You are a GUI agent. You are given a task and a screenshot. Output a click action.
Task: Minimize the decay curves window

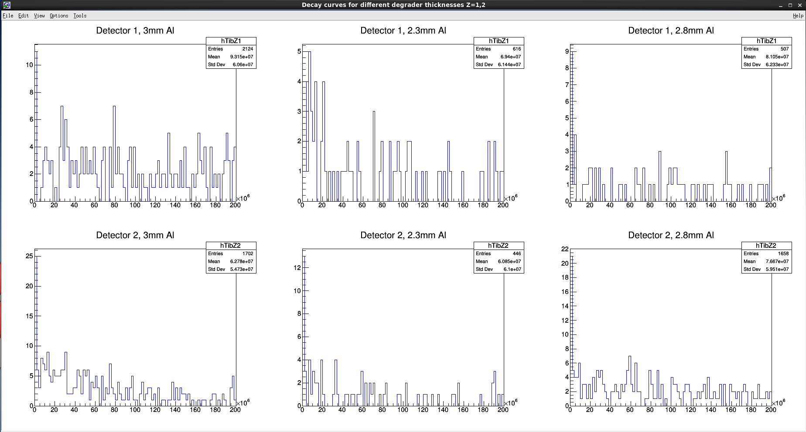(x=781, y=5)
